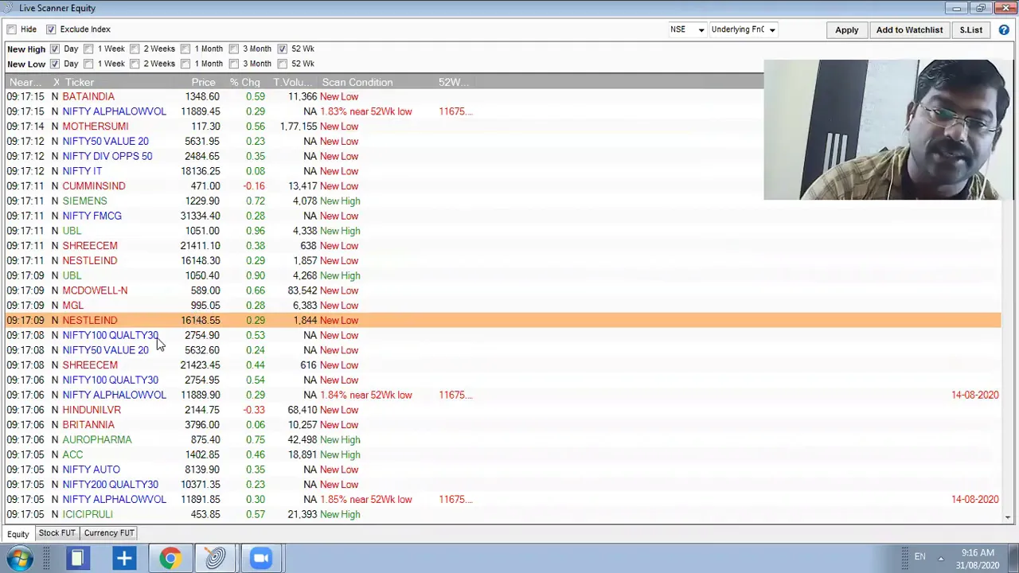Select the BATAINDIA ticker row
The height and width of the screenshot is (573, 1019).
click(x=502, y=96)
